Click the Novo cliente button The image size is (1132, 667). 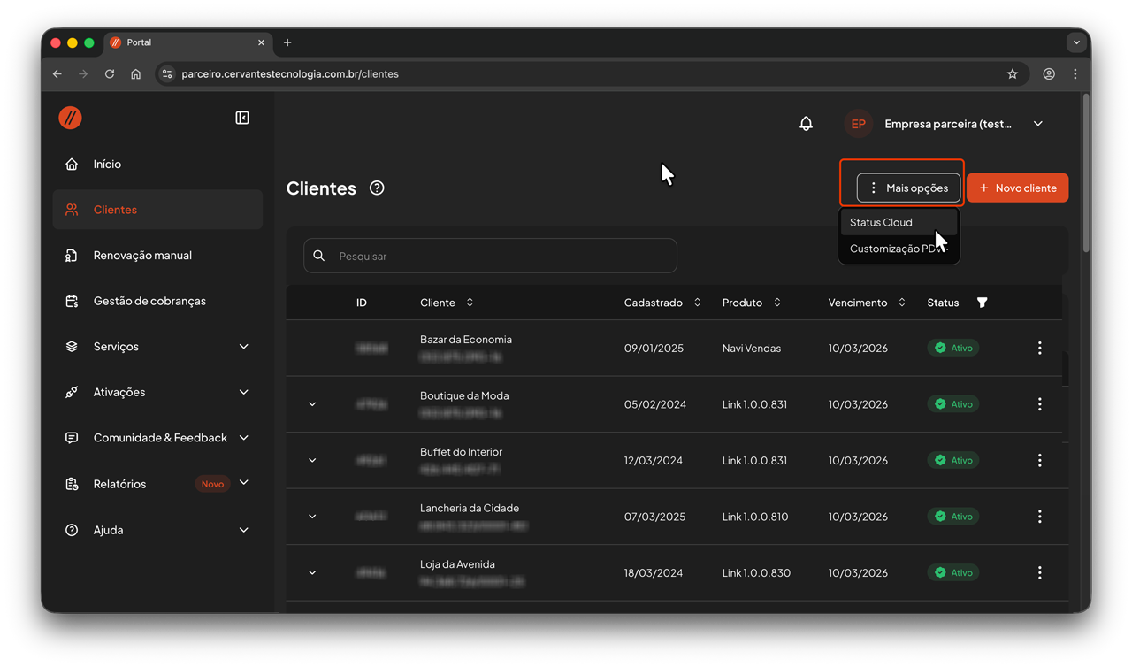click(x=1017, y=188)
